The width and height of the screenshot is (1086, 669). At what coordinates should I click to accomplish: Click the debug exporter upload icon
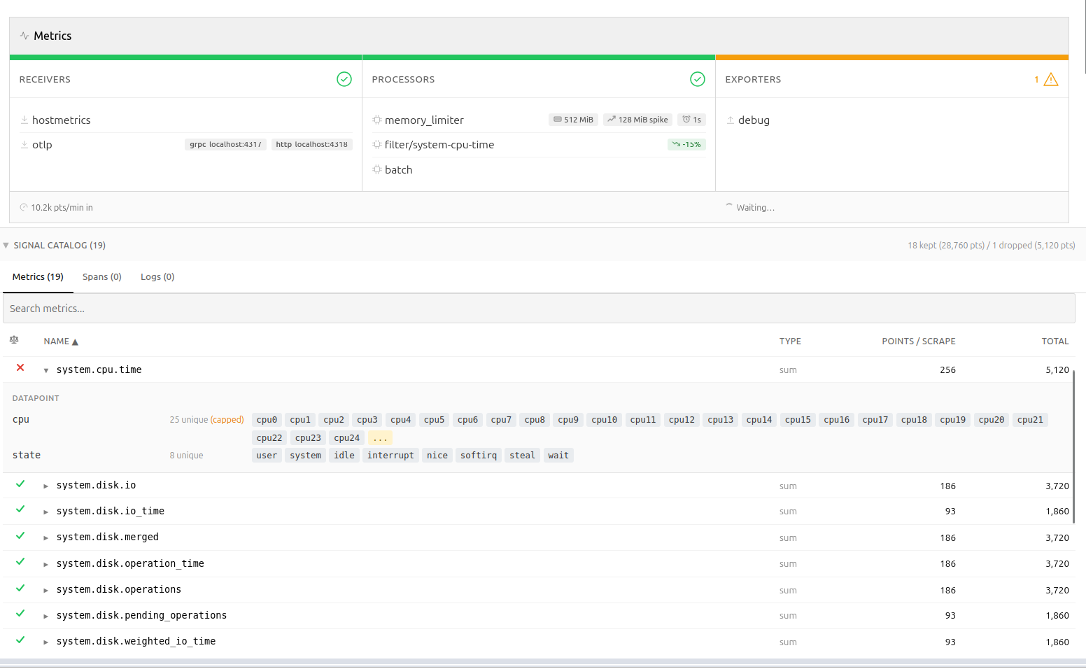(x=730, y=120)
